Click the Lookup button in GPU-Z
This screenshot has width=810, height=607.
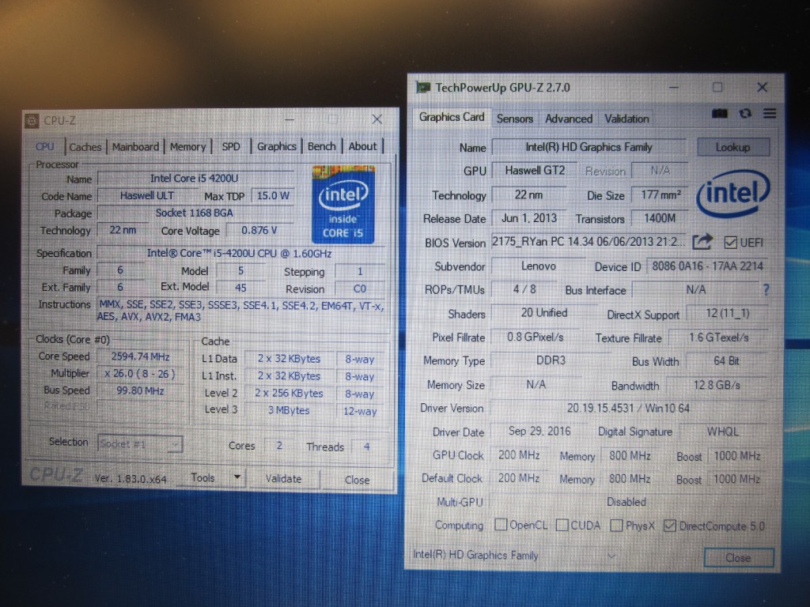(733, 147)
